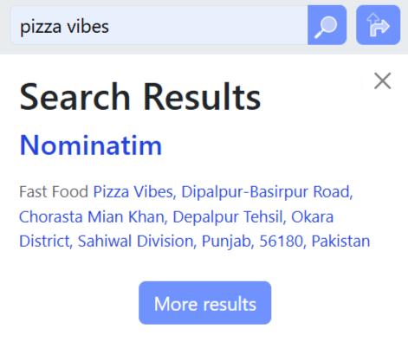The image size is (408, 361).
Task: Dismiss the sidebar using the X icon
Action: [x=382, y=81]
